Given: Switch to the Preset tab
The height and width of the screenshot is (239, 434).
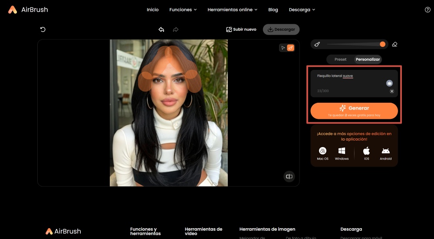Looking at the screenshot, I should click(340, 59).
